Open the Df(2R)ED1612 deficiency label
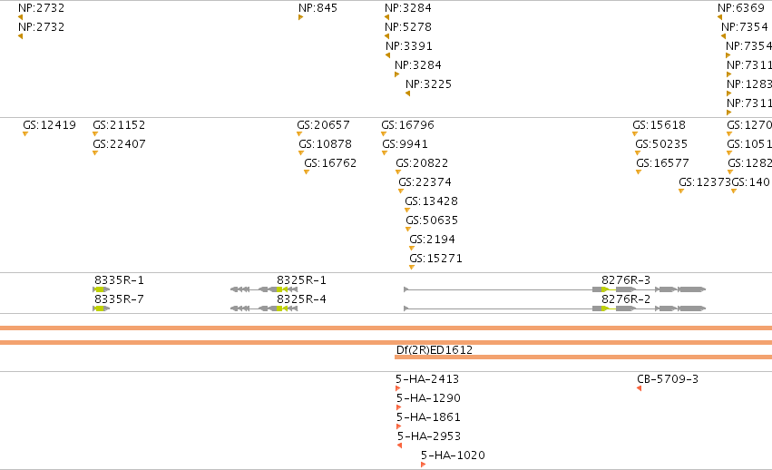This screenshot has width=772, height=470. [x=435, y=350]
